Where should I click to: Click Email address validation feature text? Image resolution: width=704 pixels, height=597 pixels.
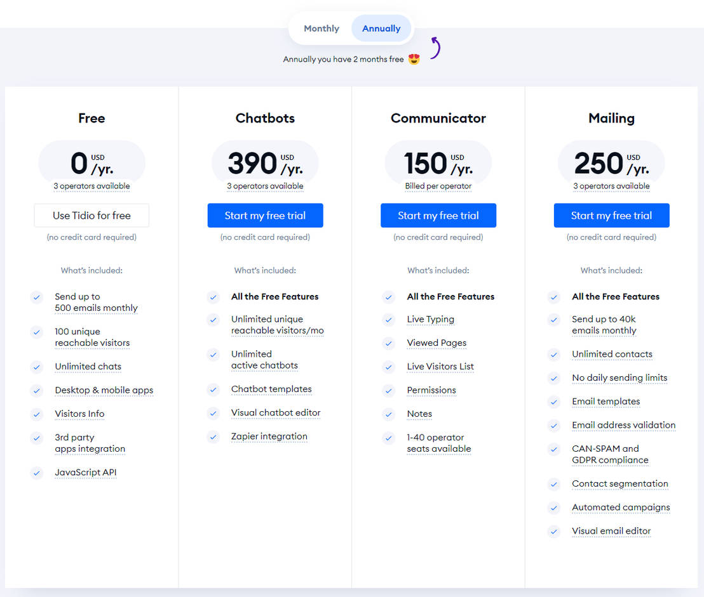coord(623,425)
